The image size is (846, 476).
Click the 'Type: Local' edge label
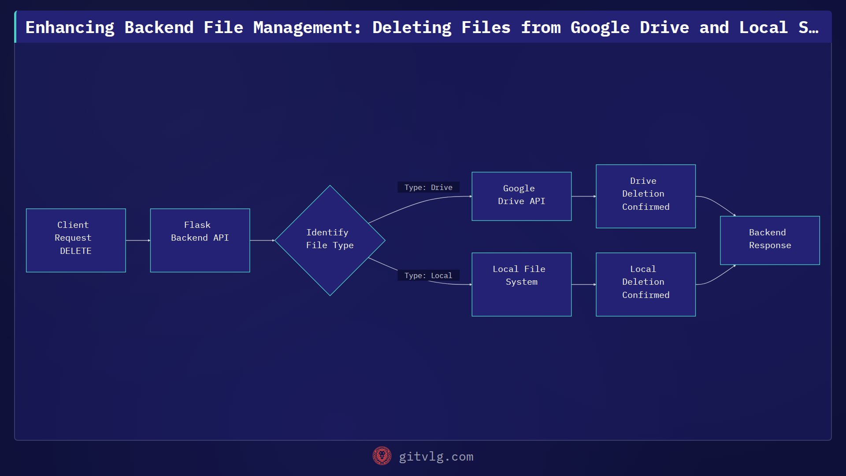428,275
